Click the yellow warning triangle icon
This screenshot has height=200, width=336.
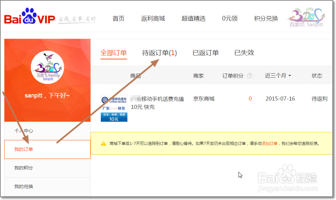(x=103, y=144)
